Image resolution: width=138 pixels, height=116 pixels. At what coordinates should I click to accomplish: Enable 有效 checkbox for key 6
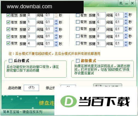(78, 22)
